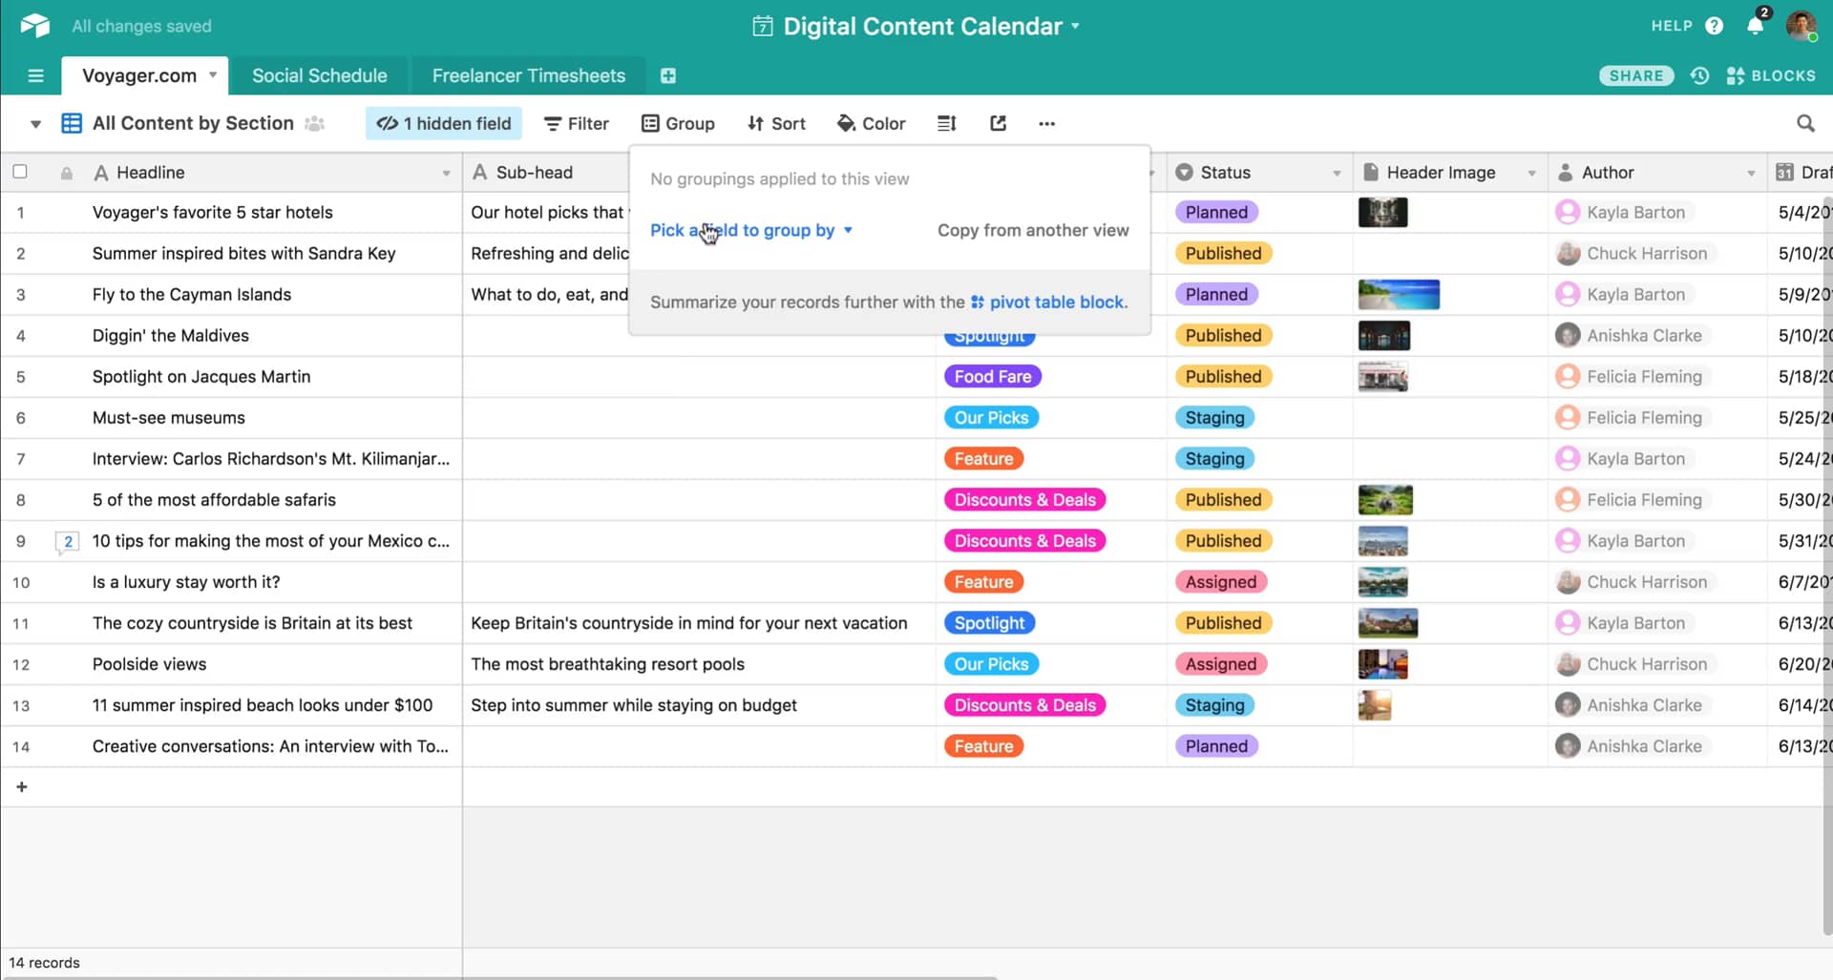Open Pick a field to group by dropdown
Screen dimensions: 1833x980
coord(751,230)
